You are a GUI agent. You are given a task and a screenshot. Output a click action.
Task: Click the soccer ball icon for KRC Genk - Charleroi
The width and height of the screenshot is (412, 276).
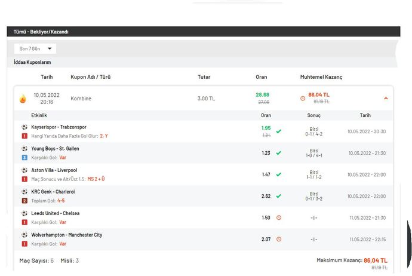click(x=24, y=192)
